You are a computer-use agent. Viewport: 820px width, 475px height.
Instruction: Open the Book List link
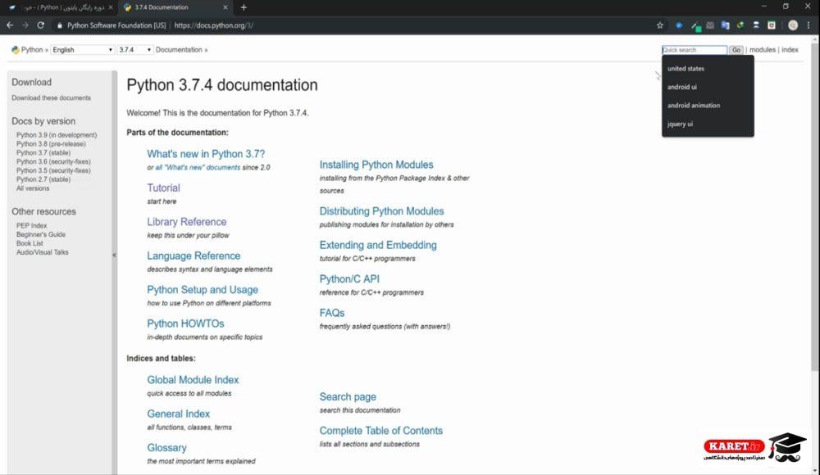point(30,243)
